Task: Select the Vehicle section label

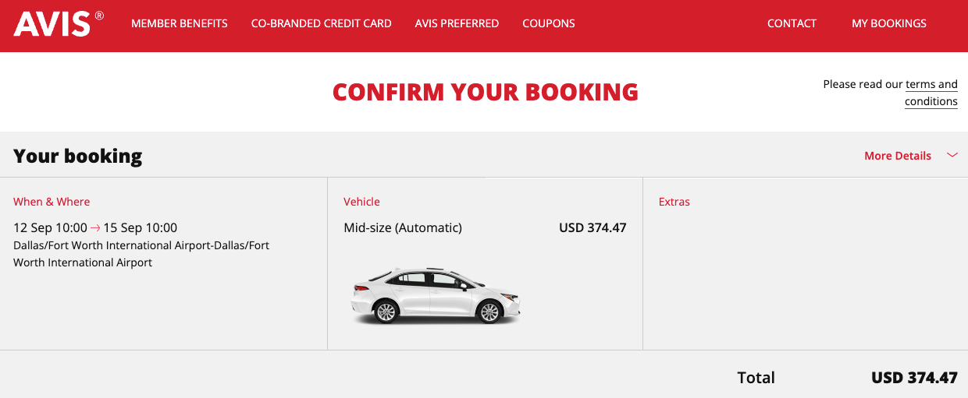Action: tap(361, 202)
